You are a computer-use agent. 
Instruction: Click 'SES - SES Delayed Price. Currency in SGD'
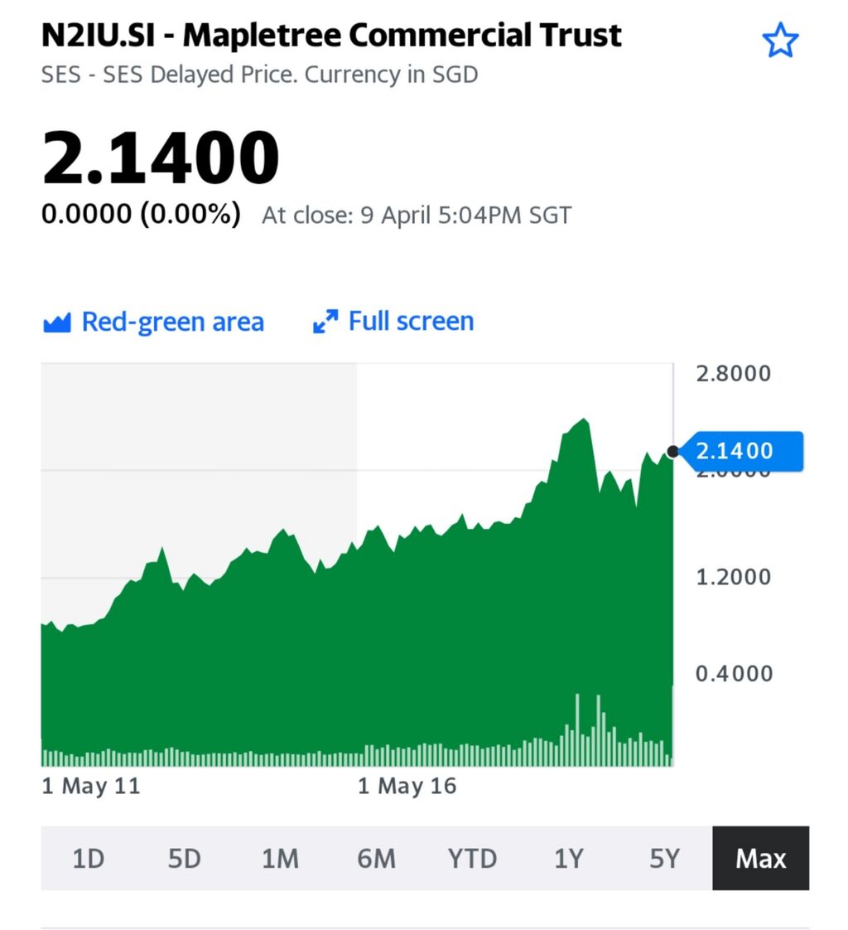[259, 75]
